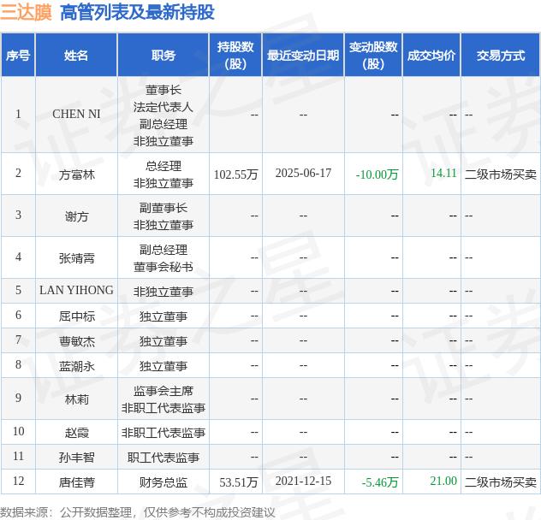Click 非独立董事 in LAN YIHONG's row
The width and height of the screenshot is (541, 520).
pyautogui.click(x=163, y=292)
